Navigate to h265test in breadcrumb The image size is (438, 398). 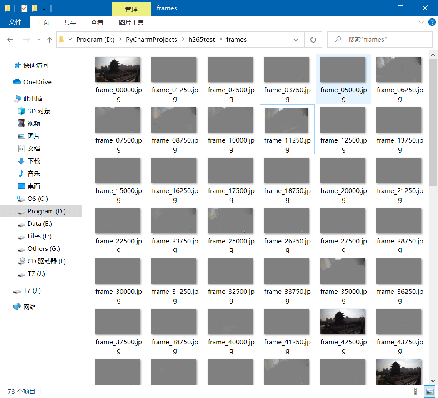202,39
